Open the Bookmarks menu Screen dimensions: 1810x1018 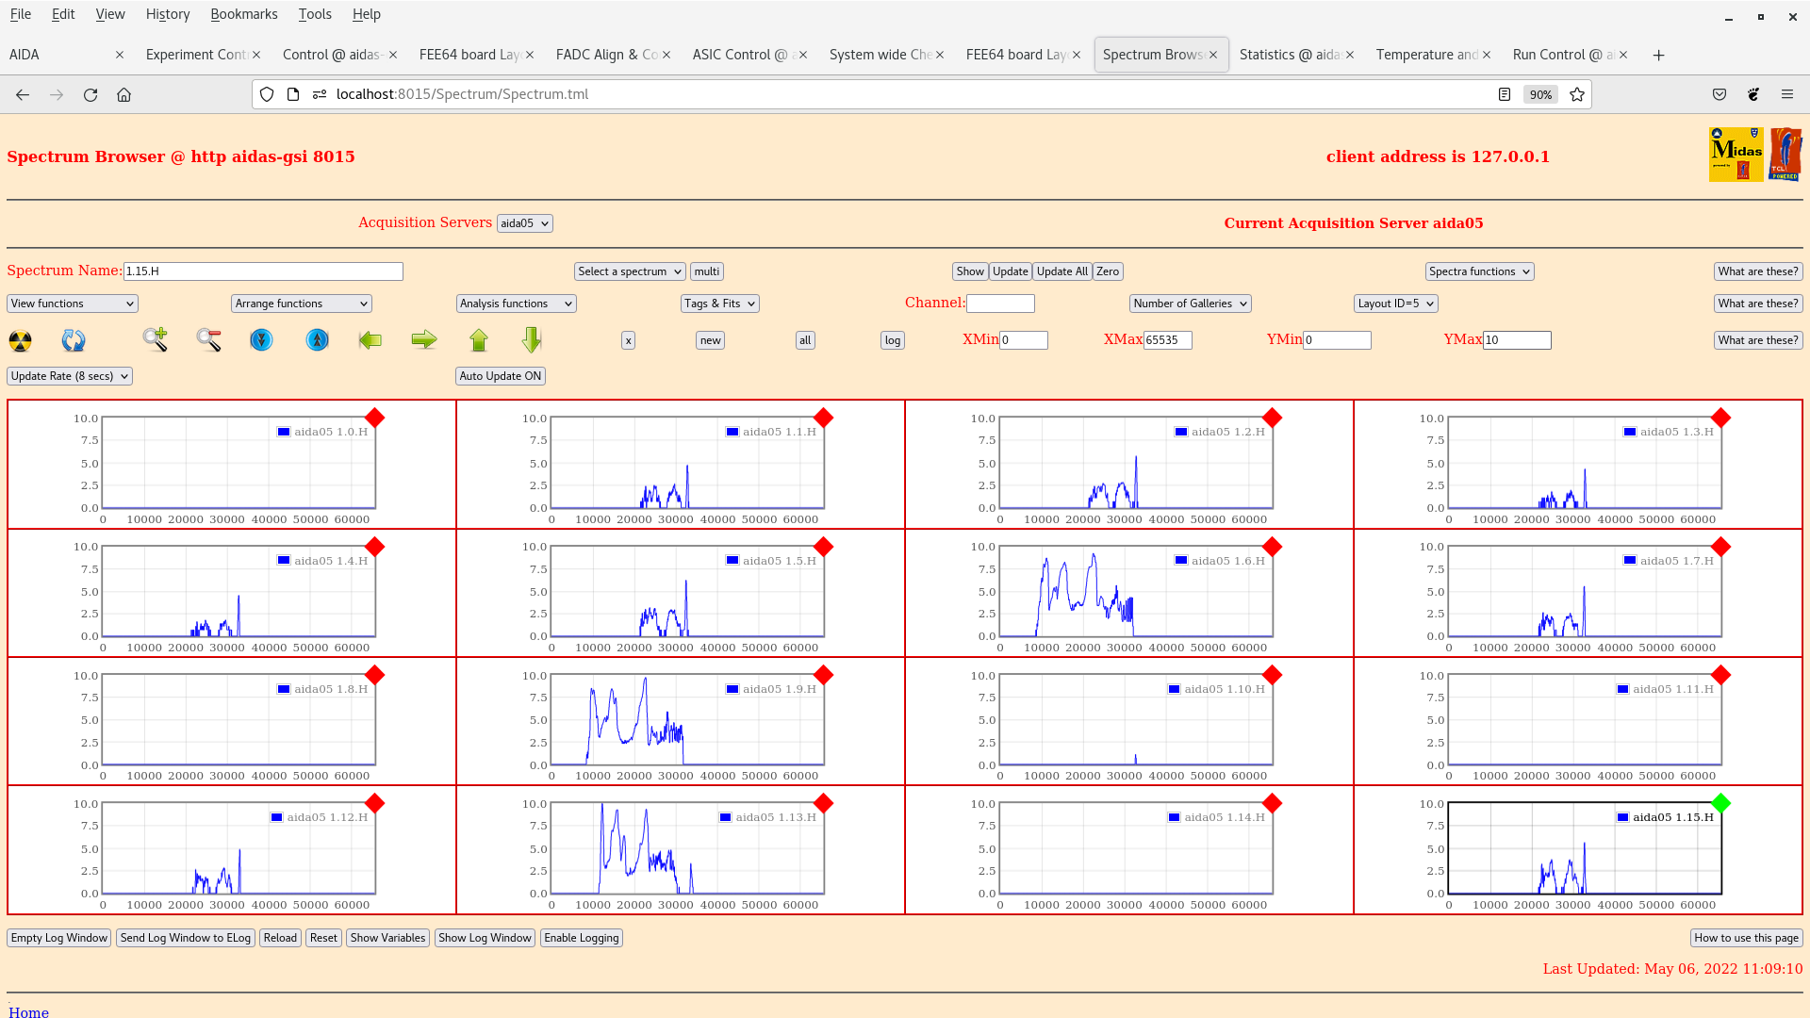click(244, 14)
